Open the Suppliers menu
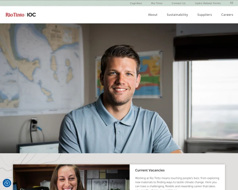This screenshot has height=190, width=238. [204, 15]
